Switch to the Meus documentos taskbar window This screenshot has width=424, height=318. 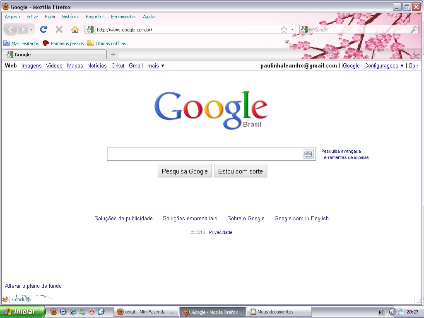pos(279,312)
